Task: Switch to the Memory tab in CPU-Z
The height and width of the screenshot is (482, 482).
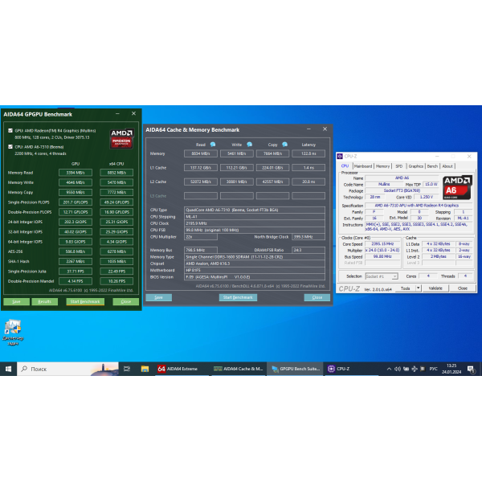Action: point(382,166)
